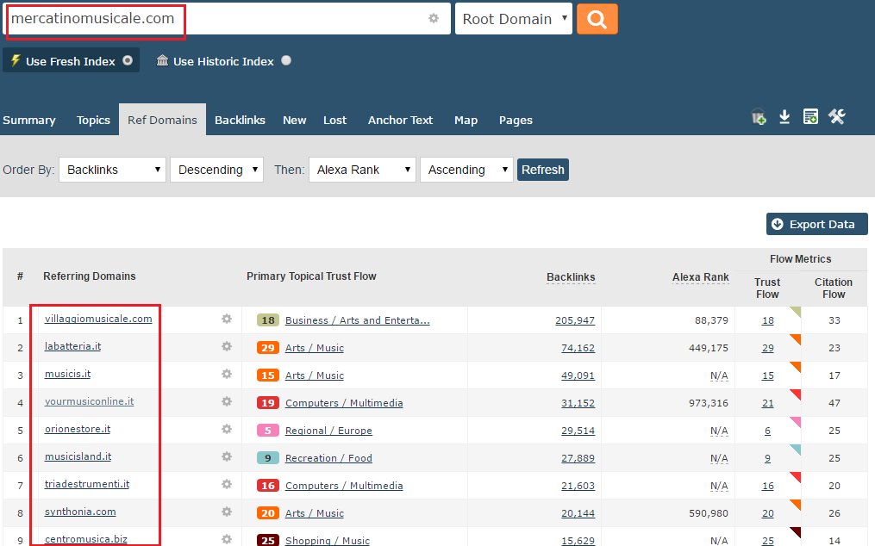Open the gear menu for labatteria.it
The width and height of the screenshot is (875, 546).
tap(227, 346)
